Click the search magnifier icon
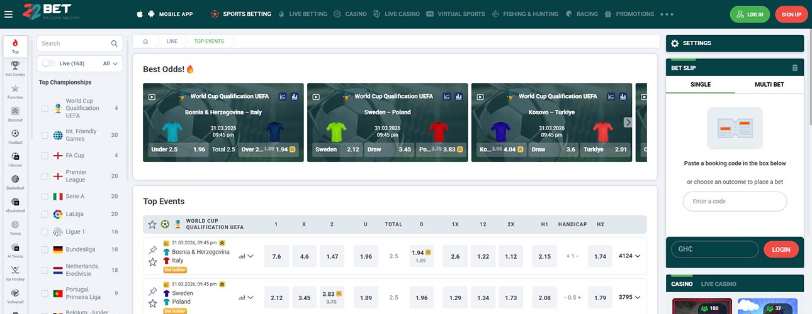Viewport: 812px width, 314px height. point(114,43)
